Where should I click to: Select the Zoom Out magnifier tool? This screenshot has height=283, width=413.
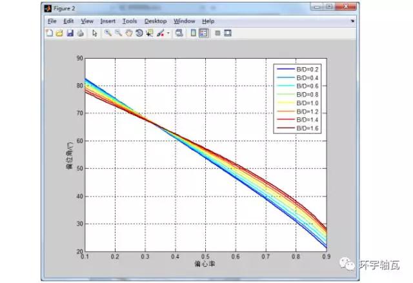click(x=118, y=33)
